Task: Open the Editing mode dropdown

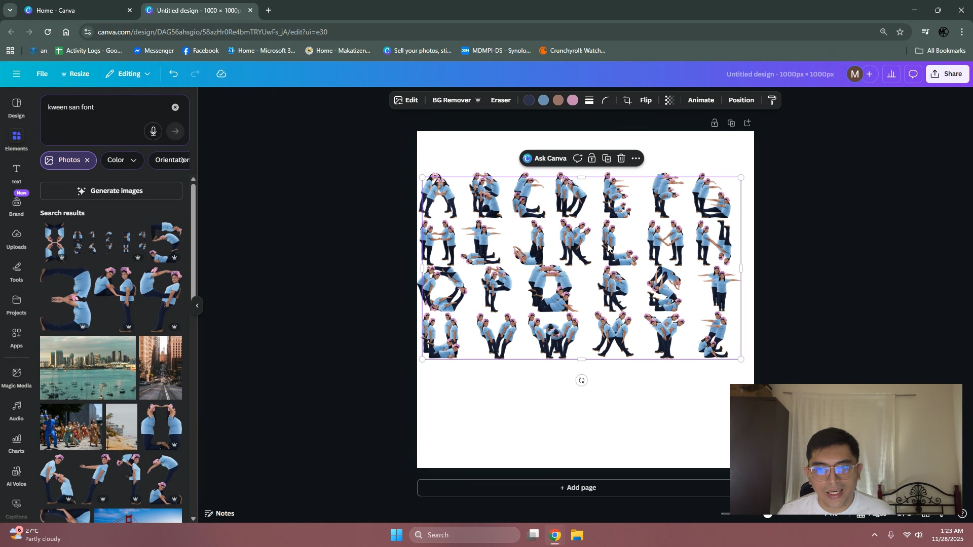Action: pos(128,74)
